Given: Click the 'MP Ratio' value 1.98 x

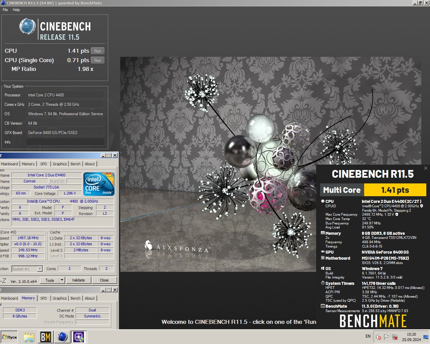Looking at the screenshot, I should (x=85, y=69).
